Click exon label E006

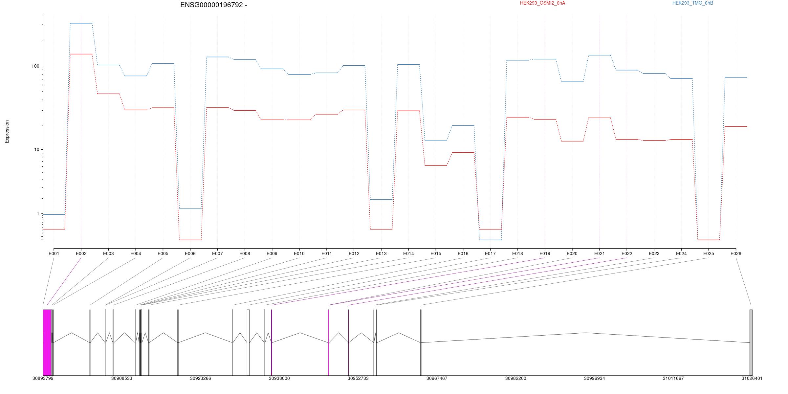[x=190, y=253]
